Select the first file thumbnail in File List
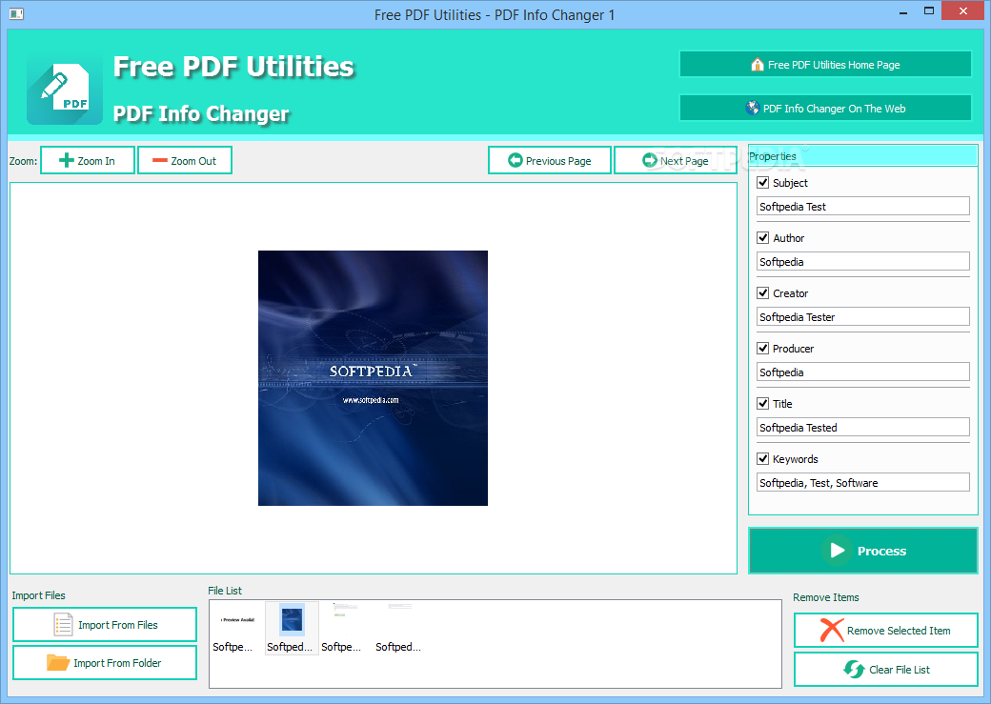 point(237,628)
